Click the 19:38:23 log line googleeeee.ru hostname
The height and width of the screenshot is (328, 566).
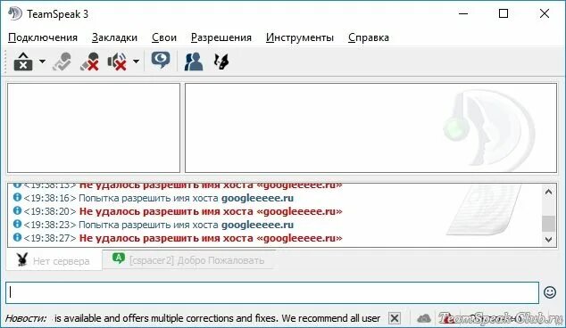(257, 225)
